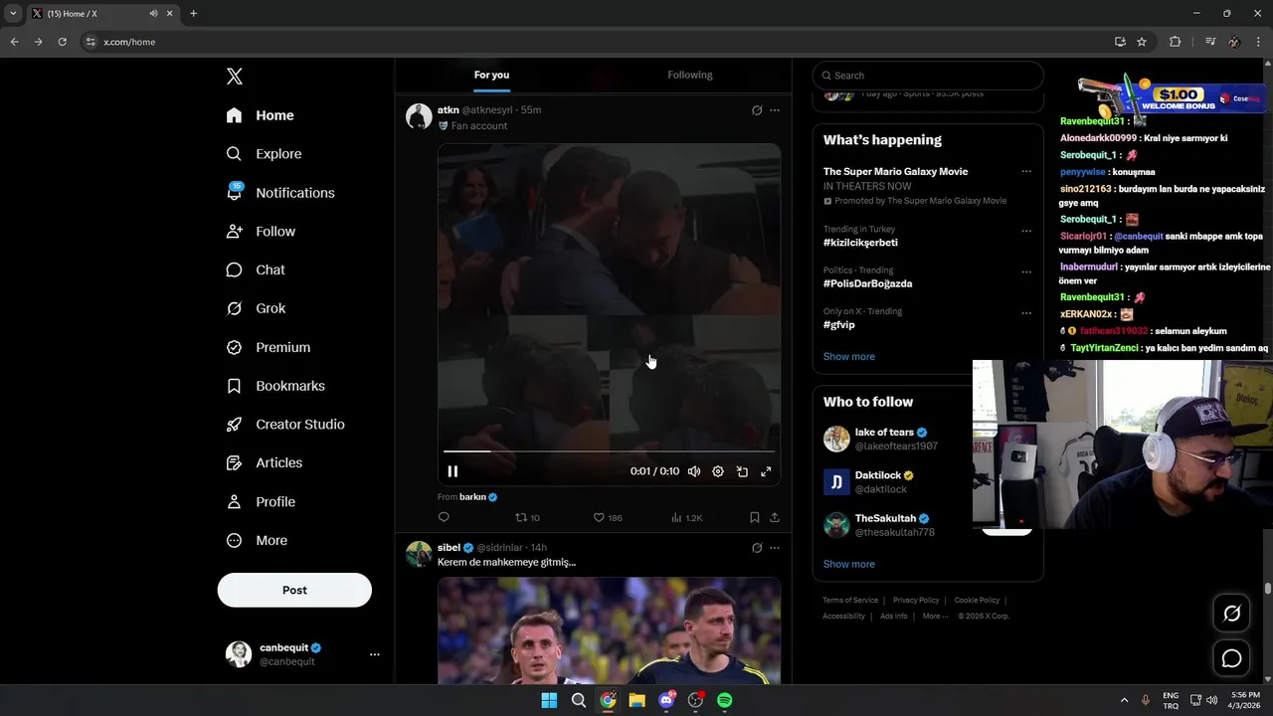Show hidden system tray icons
This screenshot has height=716, width=1273.
1124,700
